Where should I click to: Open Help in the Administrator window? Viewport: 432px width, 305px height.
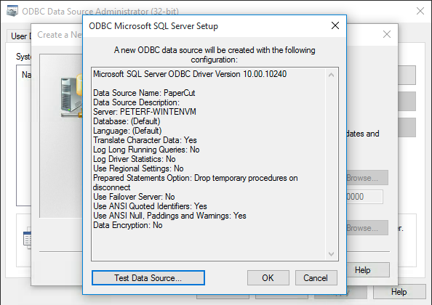coord(399,291)
